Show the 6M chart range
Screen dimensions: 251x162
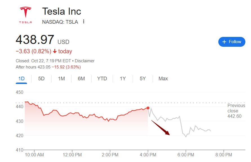click(81, 79)
